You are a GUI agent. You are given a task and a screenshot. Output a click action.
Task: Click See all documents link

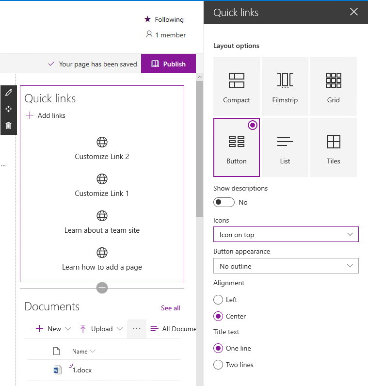click(x=171, y=308)
